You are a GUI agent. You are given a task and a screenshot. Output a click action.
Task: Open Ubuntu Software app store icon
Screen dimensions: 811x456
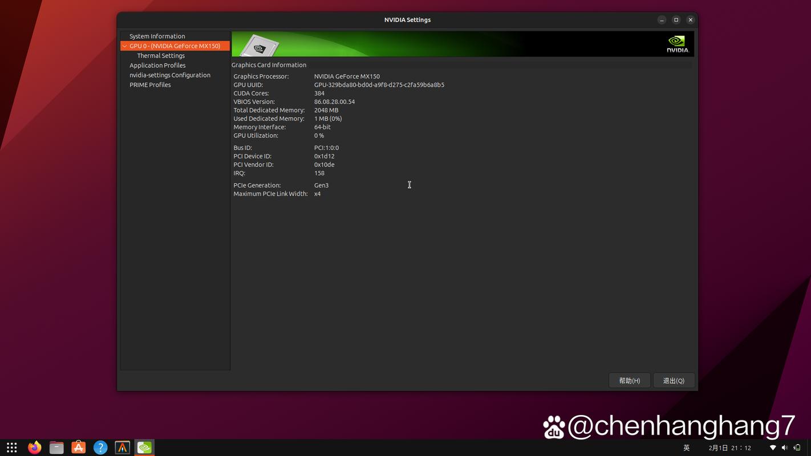[79, 447]
